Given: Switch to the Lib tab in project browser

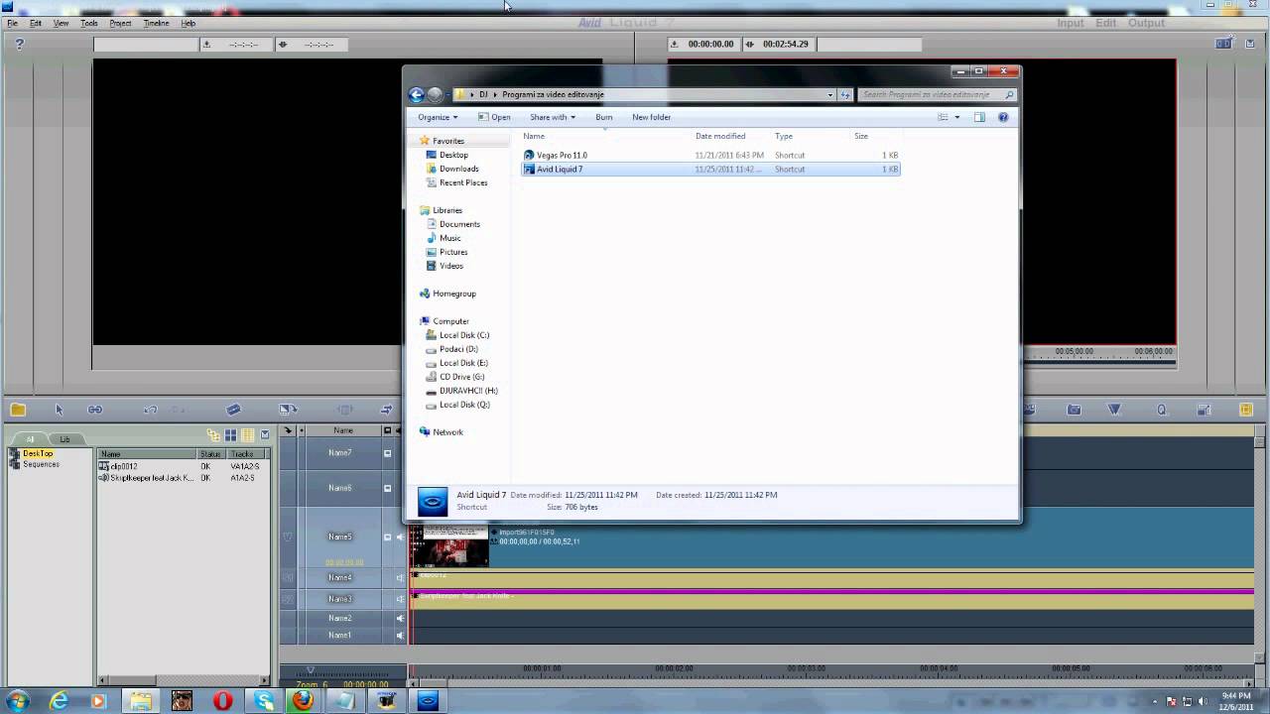Looking at the screenshot, I should pyautogui.click(x=64, y=439).
